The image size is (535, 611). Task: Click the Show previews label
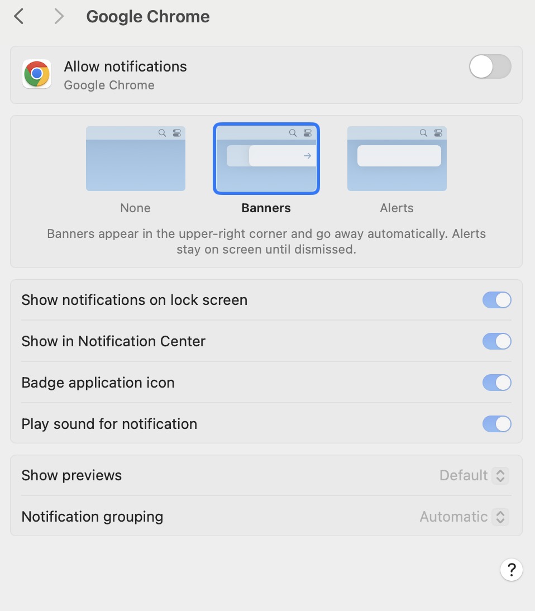coord(71,475)
